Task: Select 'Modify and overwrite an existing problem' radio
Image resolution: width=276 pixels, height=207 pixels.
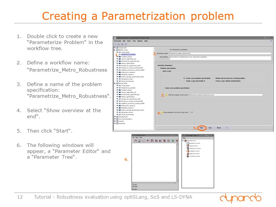Action: [x=214, y=78]
